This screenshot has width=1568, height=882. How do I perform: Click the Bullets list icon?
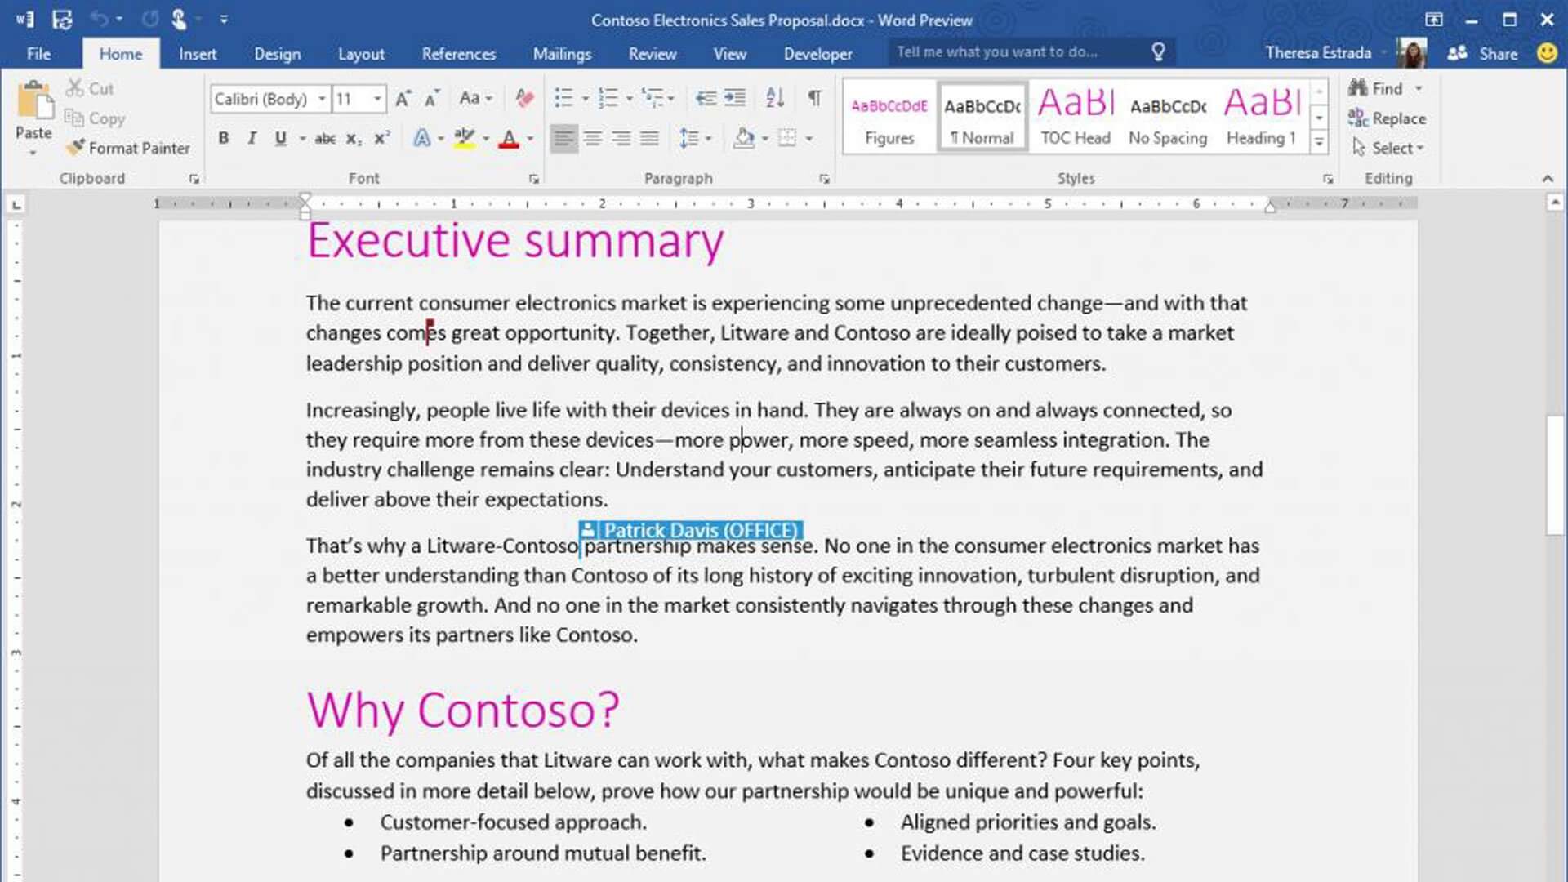pyautogui.click(x=563, y=99)
